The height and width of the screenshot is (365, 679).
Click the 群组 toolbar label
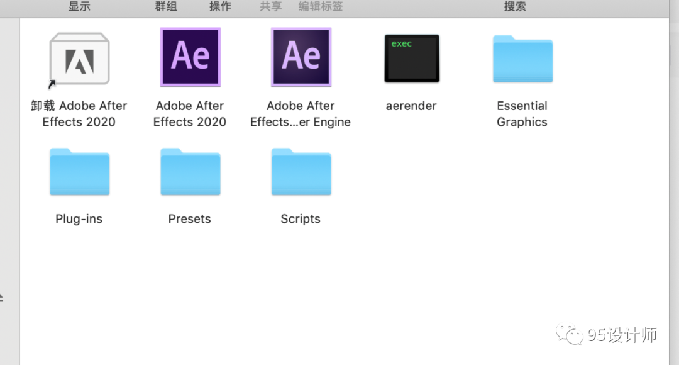click(x=166, y=6)
